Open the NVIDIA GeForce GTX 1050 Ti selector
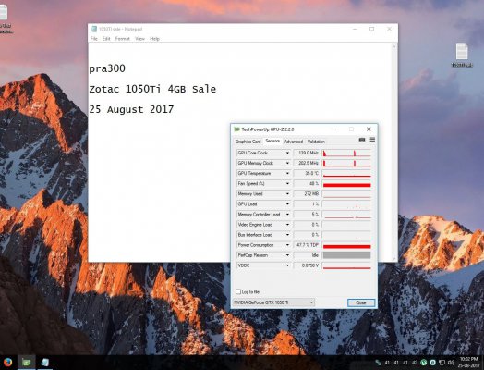 (x=273, y=302)
